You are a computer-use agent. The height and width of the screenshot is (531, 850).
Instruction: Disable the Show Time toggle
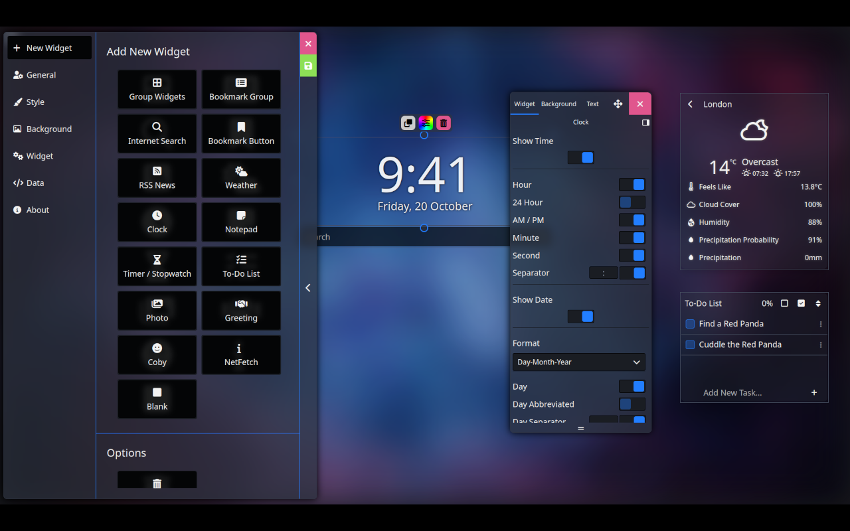click(x=580, y=157)
